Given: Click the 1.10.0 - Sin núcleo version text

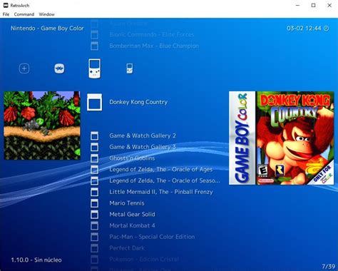Looking at the screenshot, I should tap(36, 260).
